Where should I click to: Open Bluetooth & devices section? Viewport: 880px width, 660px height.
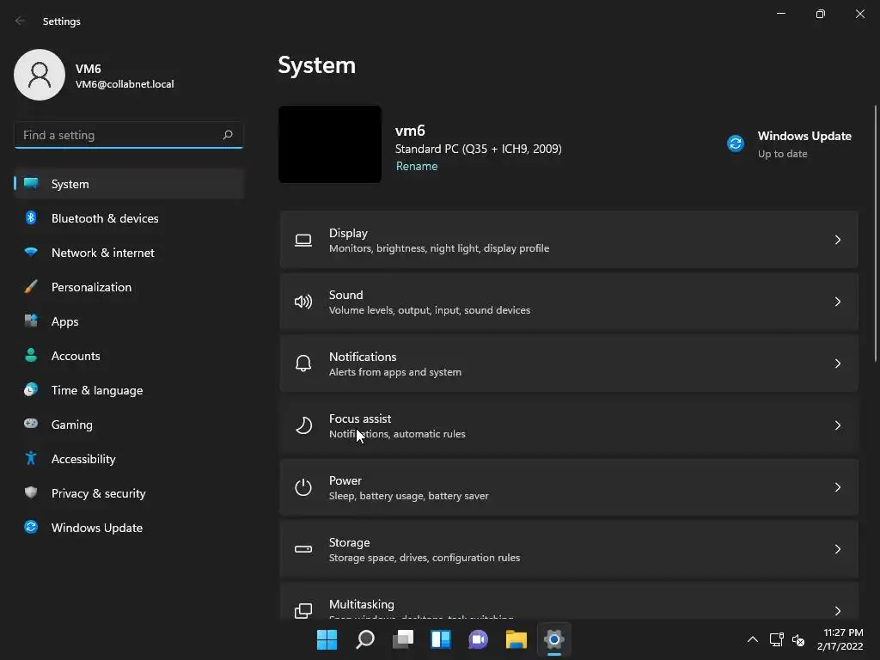(129, 218)
